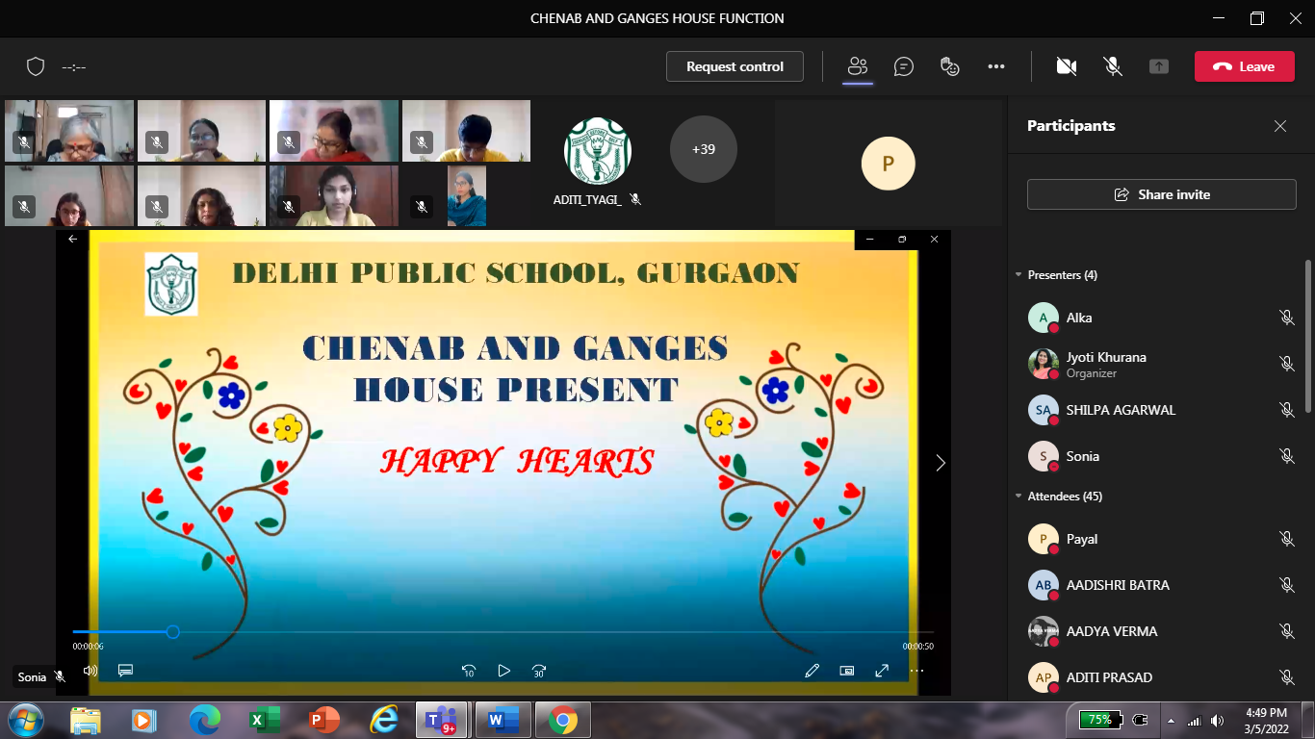Open the Reactions icon
The image size is (1315, 739).
click(x=950, y=66)
